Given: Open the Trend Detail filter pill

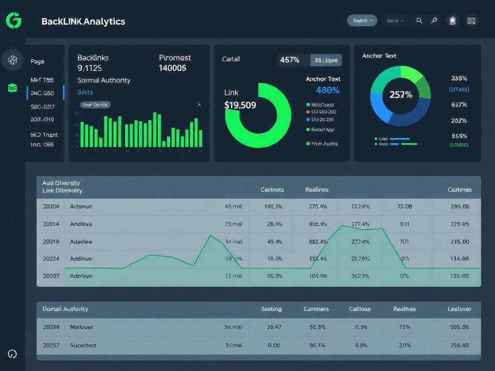Looking at the screenshot, I should pyautogui.click(x=95, y=104).
